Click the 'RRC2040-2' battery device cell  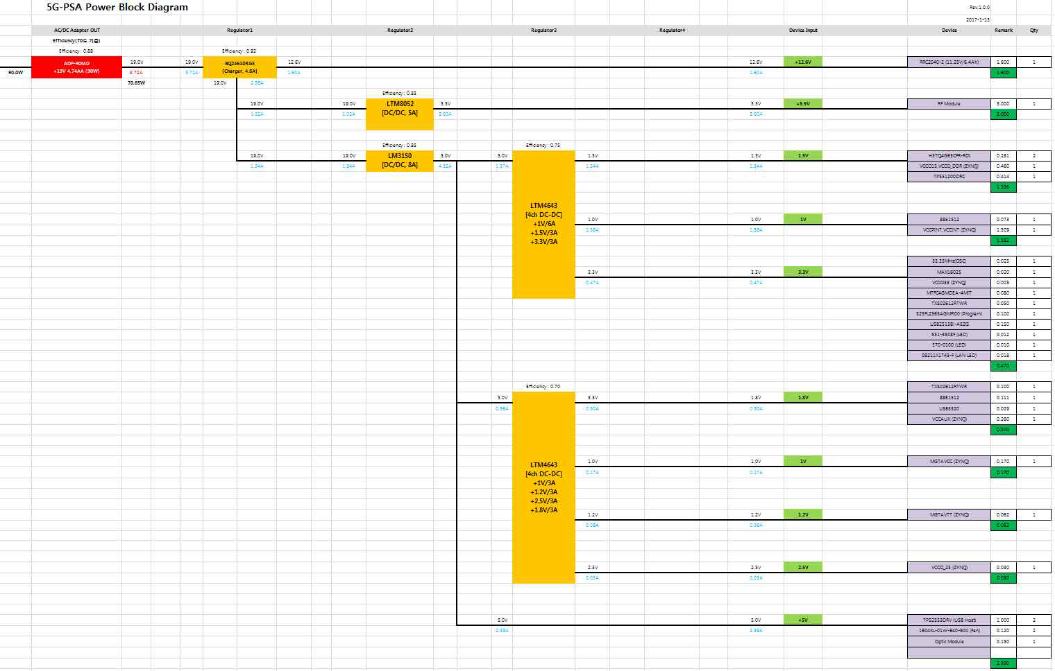point(949,62)
